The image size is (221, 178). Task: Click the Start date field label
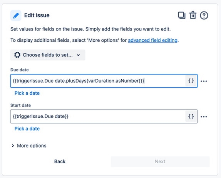pyautogui.click(x=20, y=105)
